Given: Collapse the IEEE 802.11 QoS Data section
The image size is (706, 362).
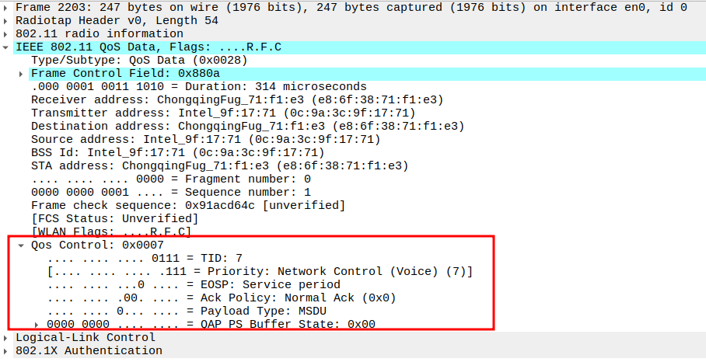Looking at the screenshot, I should pos(7,47).
